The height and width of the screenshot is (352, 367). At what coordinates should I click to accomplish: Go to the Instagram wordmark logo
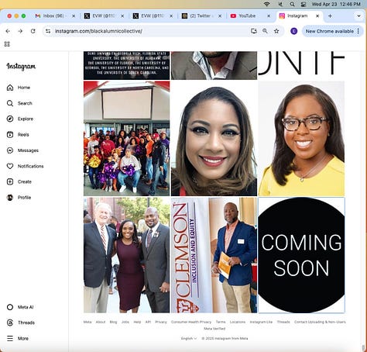click(21, 67)
